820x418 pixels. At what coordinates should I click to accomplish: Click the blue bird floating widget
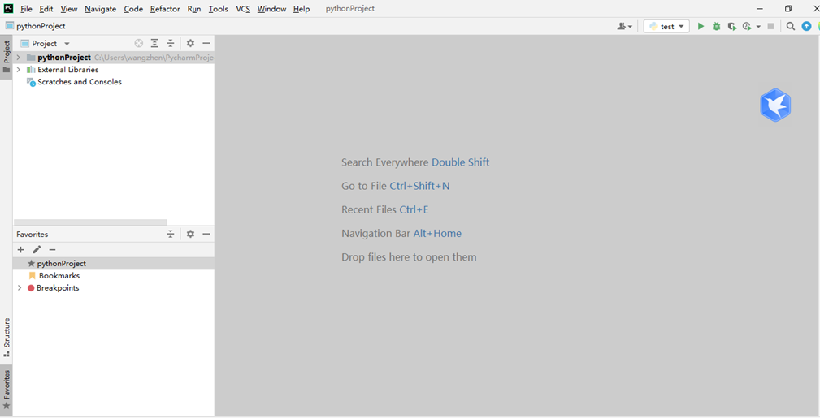775,105
